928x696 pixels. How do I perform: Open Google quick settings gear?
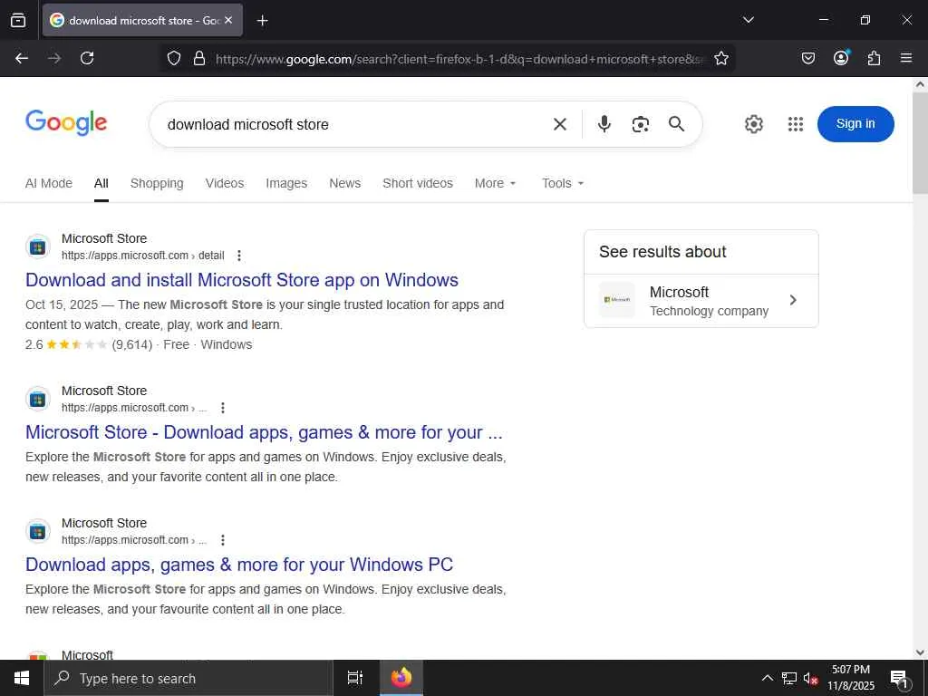[753, 124]
